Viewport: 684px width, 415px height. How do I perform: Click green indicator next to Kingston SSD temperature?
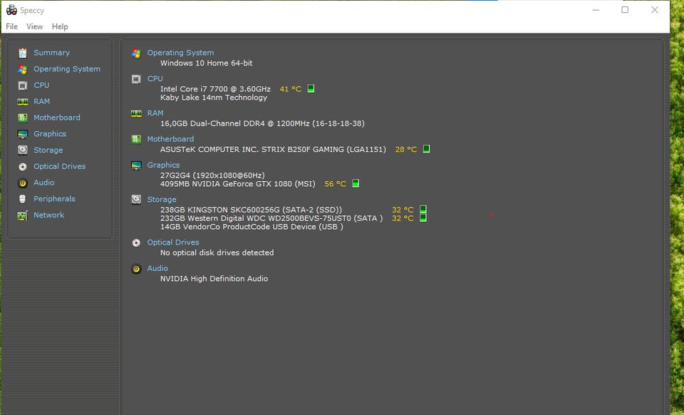[423, 210]
